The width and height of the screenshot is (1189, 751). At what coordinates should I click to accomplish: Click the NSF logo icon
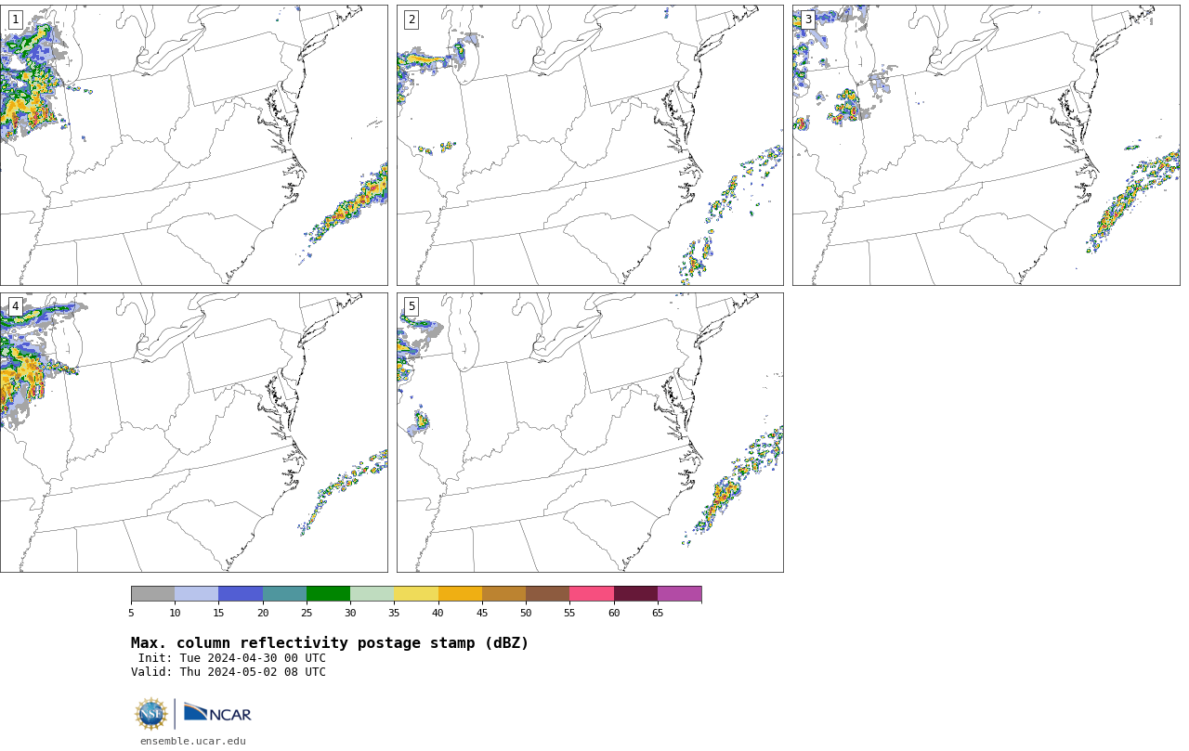(x=151, y=714)
